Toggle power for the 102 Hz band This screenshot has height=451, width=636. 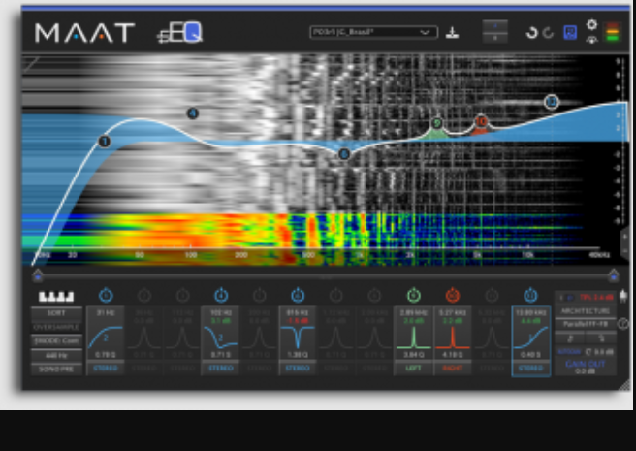click(221, 295)
